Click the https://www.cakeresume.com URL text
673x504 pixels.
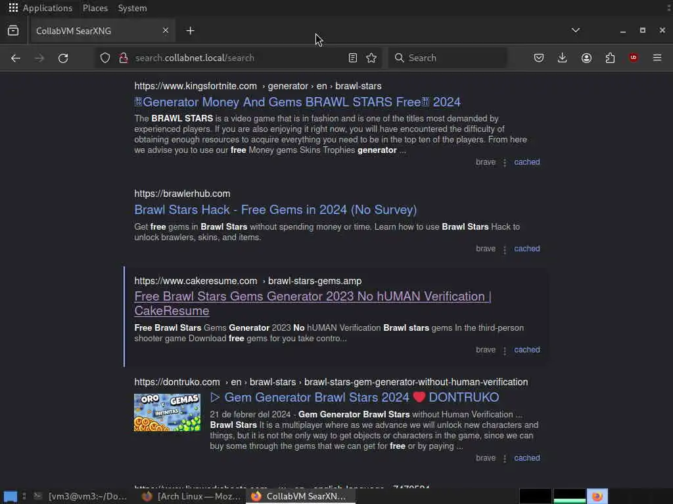195,281
